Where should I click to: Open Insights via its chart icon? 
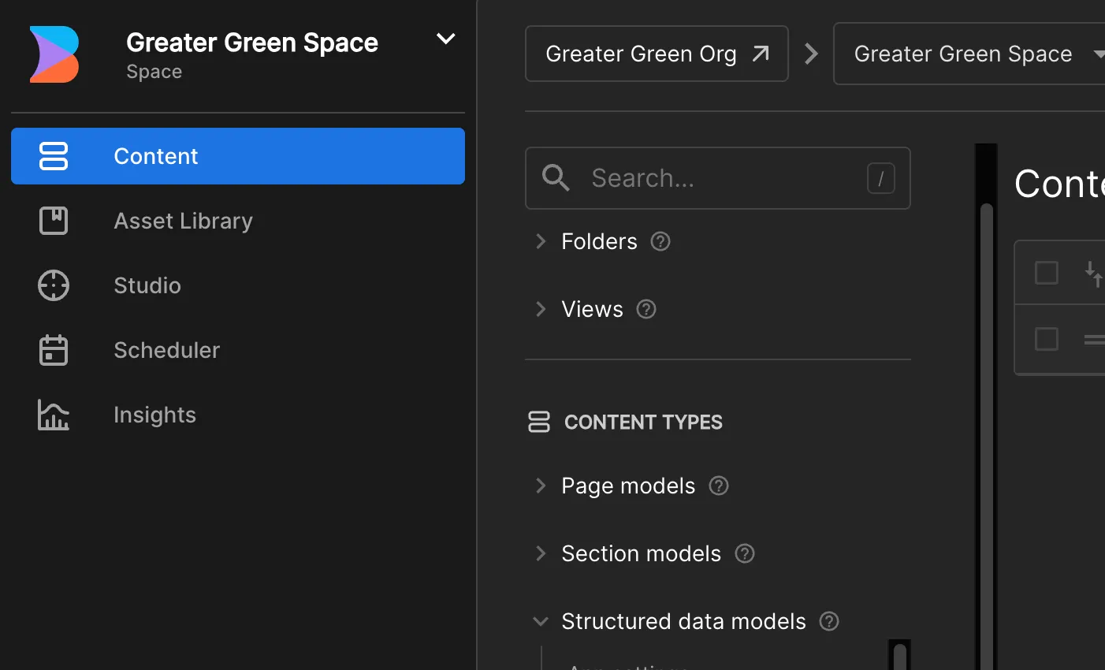[x=54, y=415]
